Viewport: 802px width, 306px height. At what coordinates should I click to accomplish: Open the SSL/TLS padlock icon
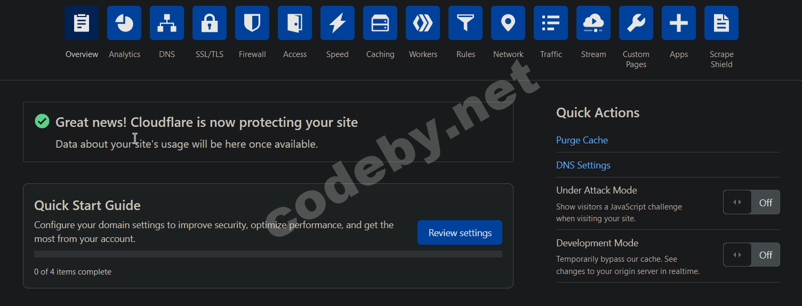point(210,23)
